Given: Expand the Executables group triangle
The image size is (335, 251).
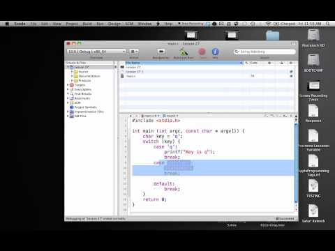Looking at the screenshot, I should [x=68, y=89].
